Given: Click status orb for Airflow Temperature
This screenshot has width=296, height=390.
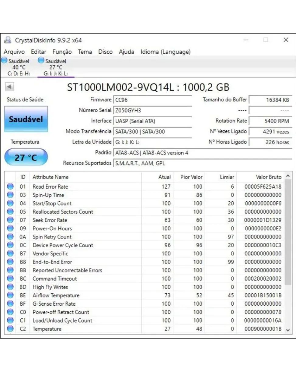Looking at the screenshot, I should pos(10,295).
